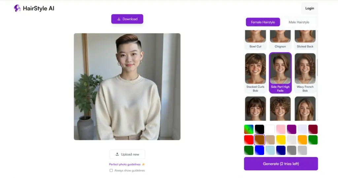Click the generated result photo
This screenshot has width=338, height=178.
pyautogui.click(x=127, y=87)
